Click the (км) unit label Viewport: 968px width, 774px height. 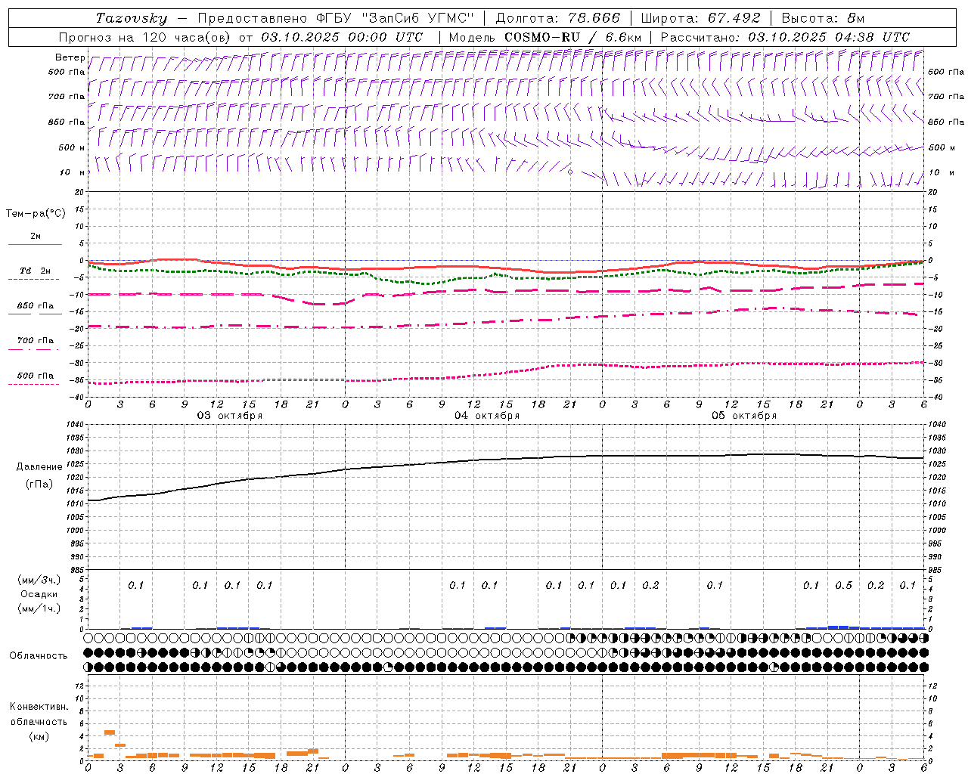click(39, 736)
